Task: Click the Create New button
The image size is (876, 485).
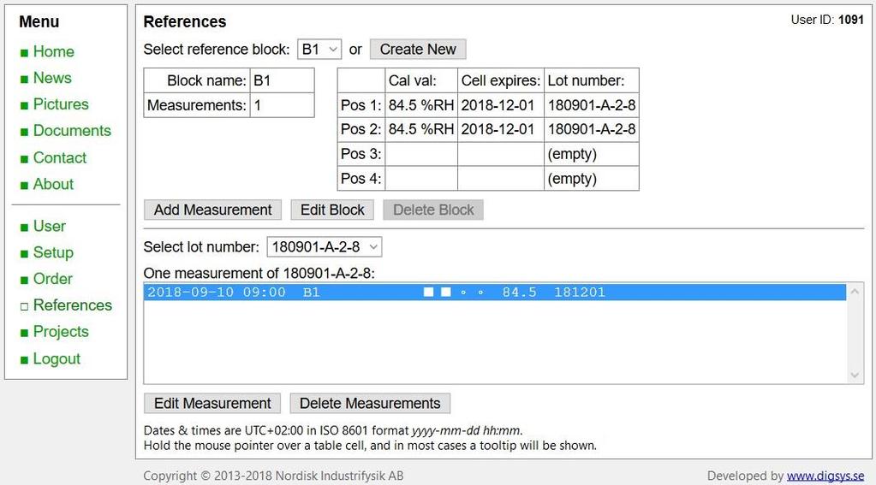Action: point(418,49)
